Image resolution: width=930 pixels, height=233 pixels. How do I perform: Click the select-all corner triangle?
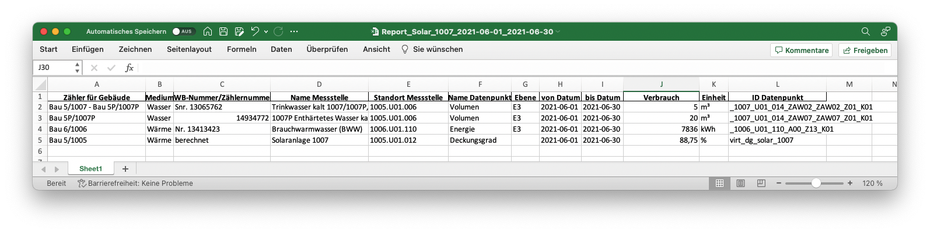(x=40, y=84)
